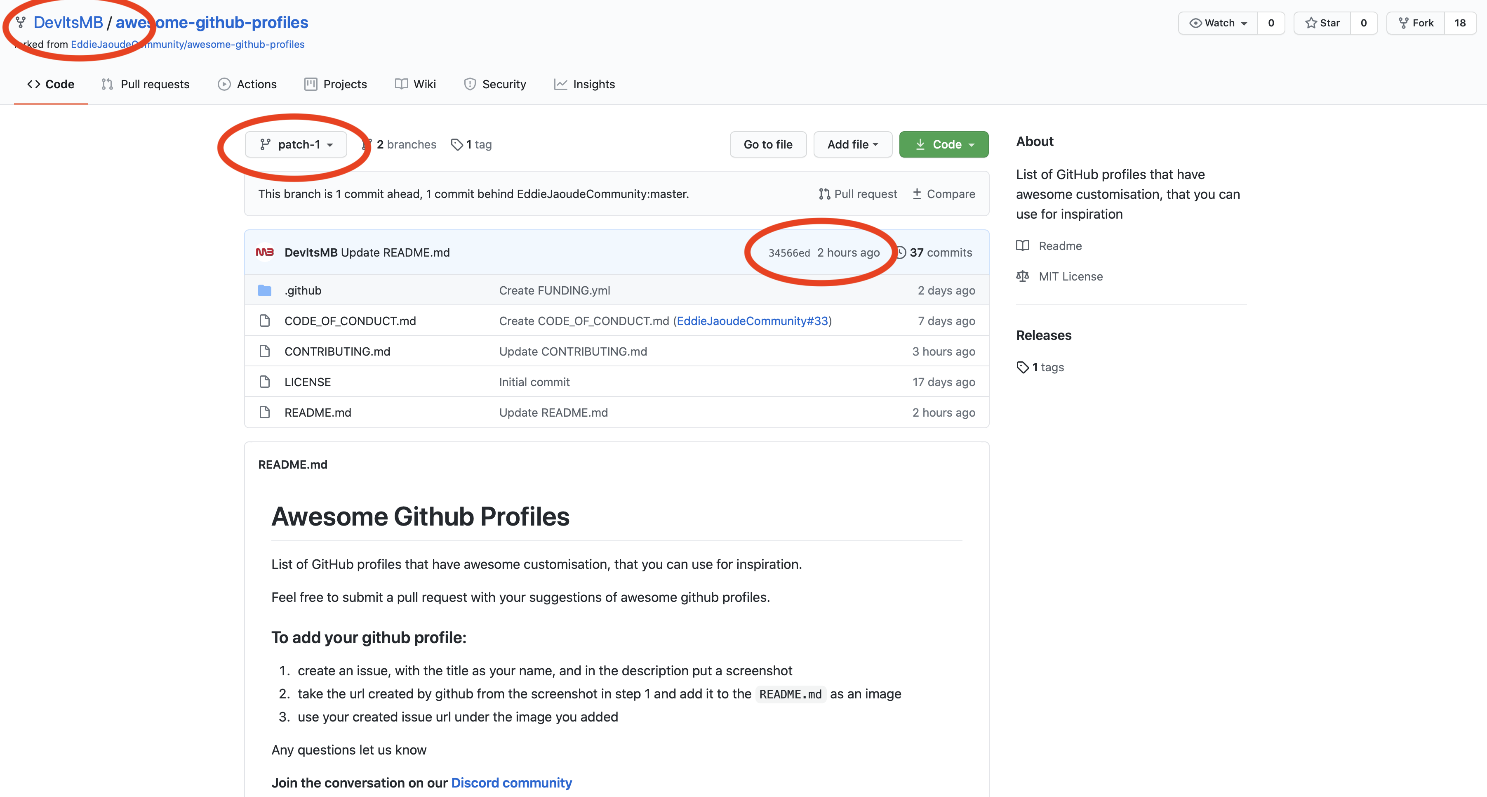Expand the green Code download dropdown
Image resolution: width=1487 pixels, height=797 pixels.
pyautogui.click(x=944, y=144)
